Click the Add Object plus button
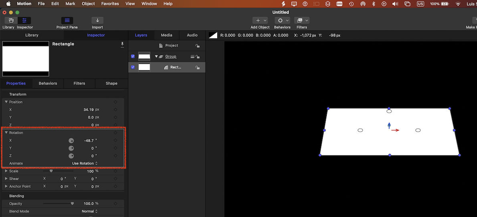477x217 pixels. pos(258,21)
